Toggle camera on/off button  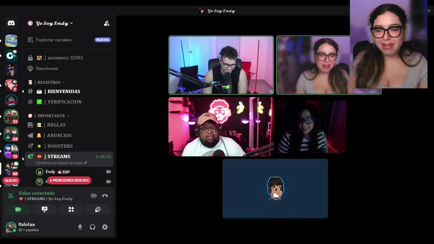18,209
